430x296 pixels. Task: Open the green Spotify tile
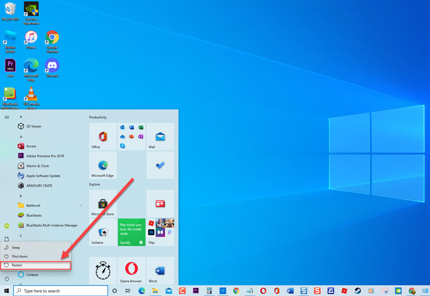coord(132,232)
